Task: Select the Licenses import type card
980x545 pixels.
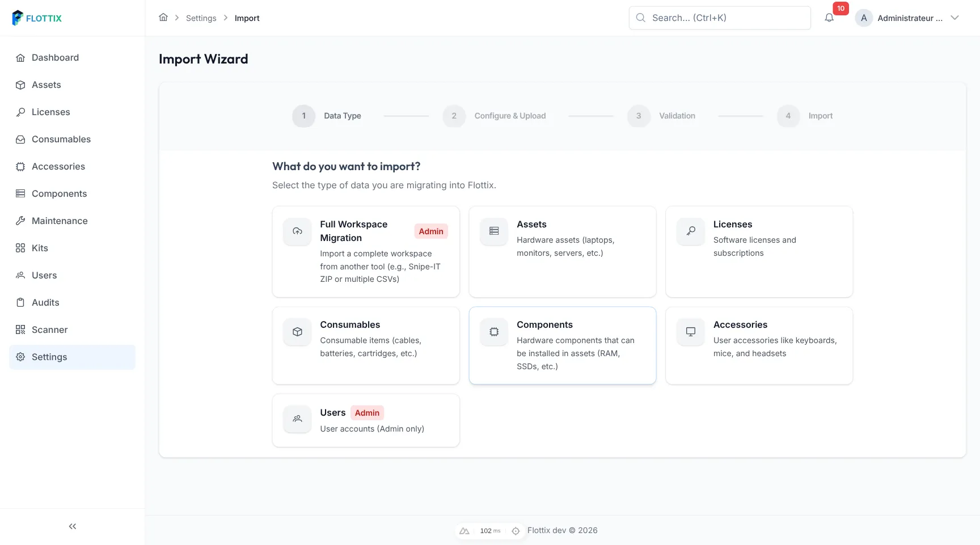Action: point(759,252)
